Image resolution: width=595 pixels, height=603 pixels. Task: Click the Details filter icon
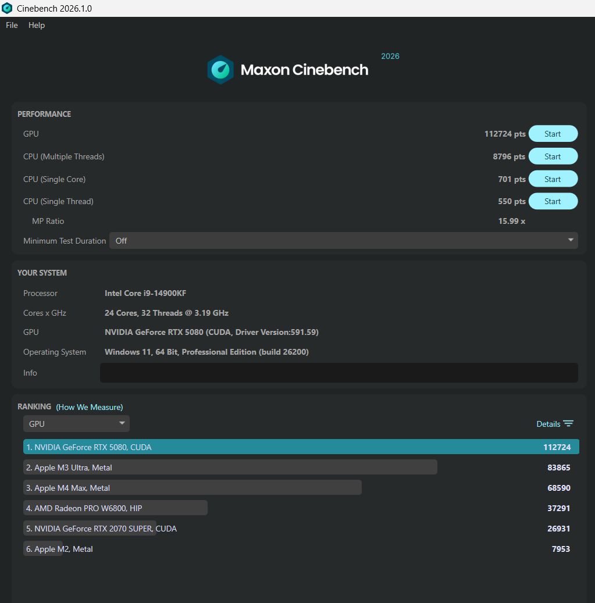568,423
